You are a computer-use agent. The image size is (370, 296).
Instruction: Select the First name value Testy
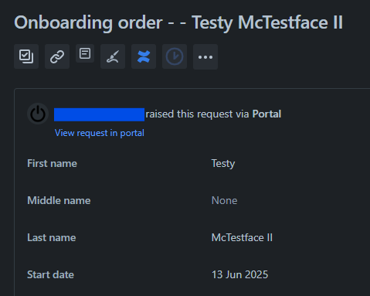pyautogui.click(x=223, y=164)
